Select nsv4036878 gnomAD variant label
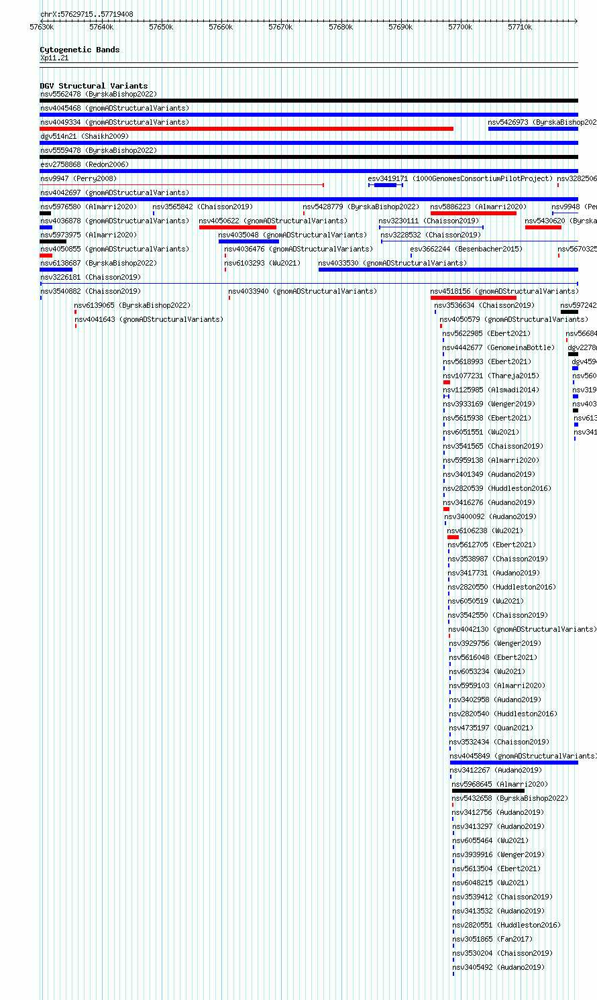The width and height of the screenshot is (597, 1000). [115, 221]
